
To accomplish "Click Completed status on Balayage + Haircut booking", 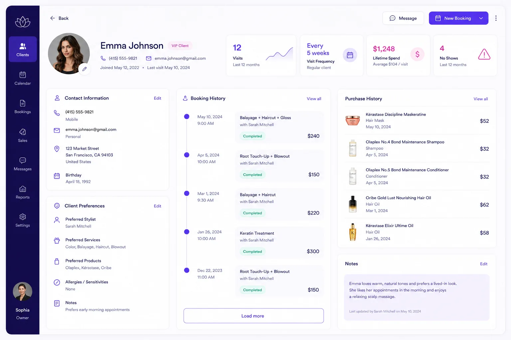I will (252, 213).
